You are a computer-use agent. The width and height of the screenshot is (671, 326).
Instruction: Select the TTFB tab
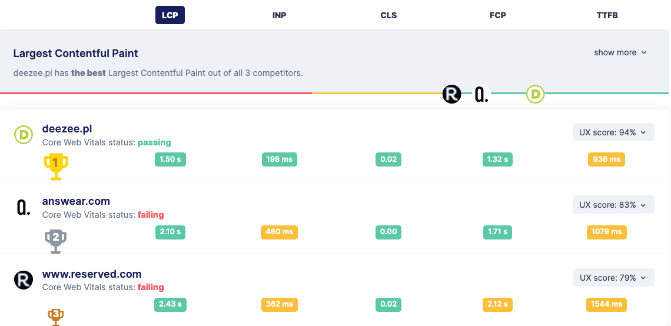point(607,15)
